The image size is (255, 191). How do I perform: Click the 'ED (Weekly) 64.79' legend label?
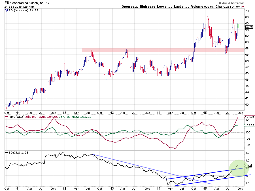[24, 11]
